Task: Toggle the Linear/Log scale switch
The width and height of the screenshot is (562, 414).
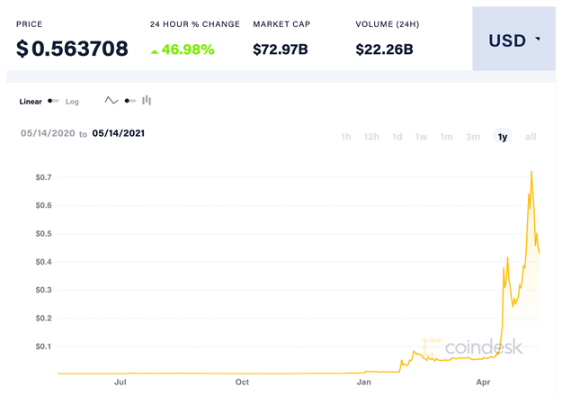Action: [x=53, y=101]
